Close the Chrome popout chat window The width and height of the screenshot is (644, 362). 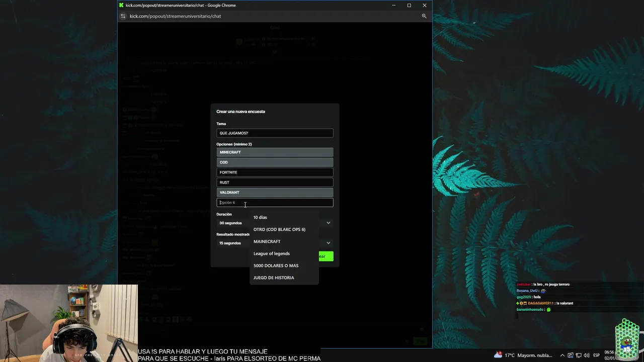pyautogui.click(x=425, y=5)
